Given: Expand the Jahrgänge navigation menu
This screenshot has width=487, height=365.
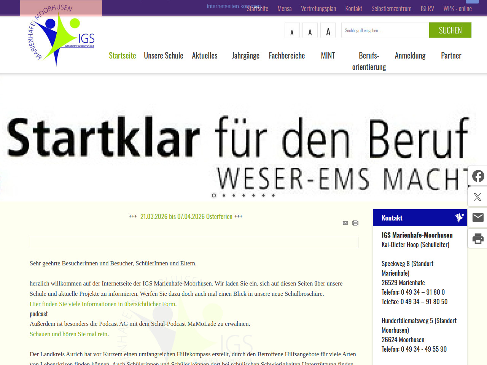Looking at the screenshot, I should click(x=245, y=56).
